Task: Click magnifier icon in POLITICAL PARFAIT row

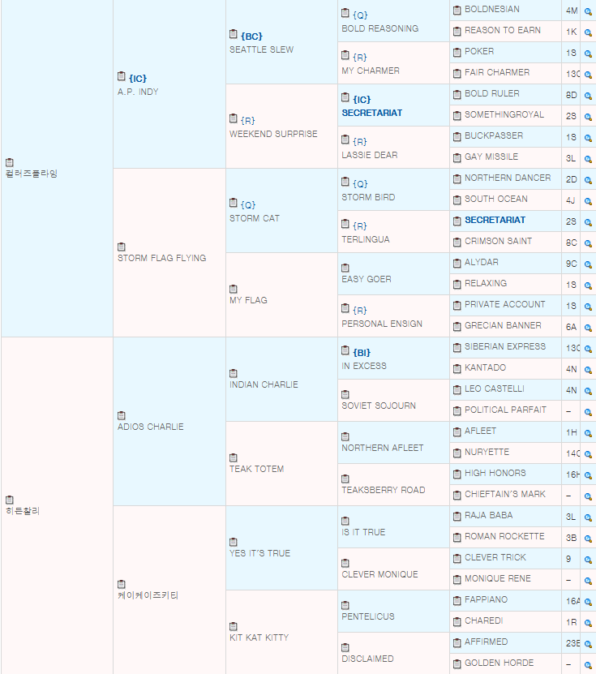Action: 588,412
